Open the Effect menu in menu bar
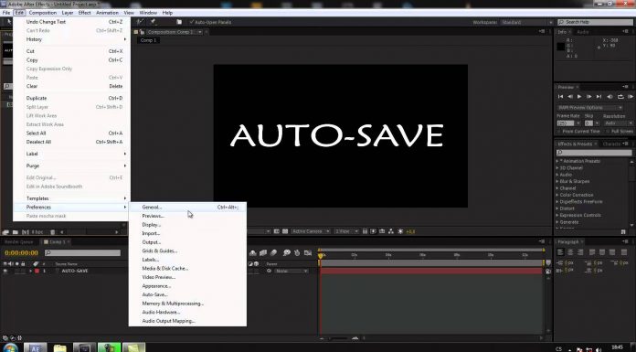Image resolution: width=636 pixels, height=352 pixels. click(84, 13)
